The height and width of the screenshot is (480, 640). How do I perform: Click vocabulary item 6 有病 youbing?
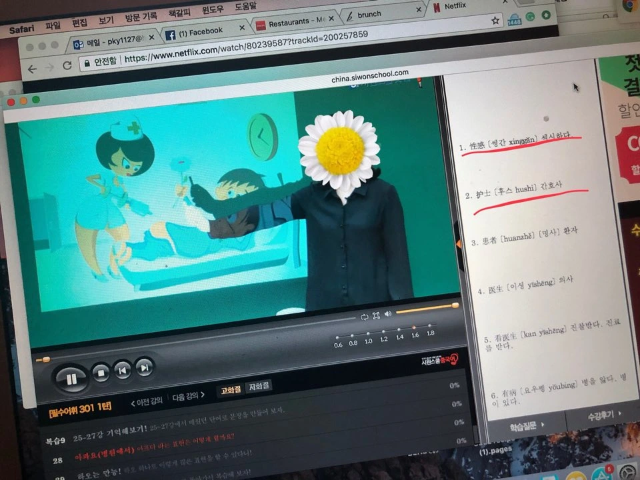tap(559, 390)
